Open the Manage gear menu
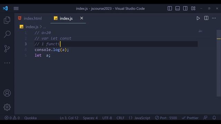This screenshot has width=221, height=124. [x=7, y=107]
